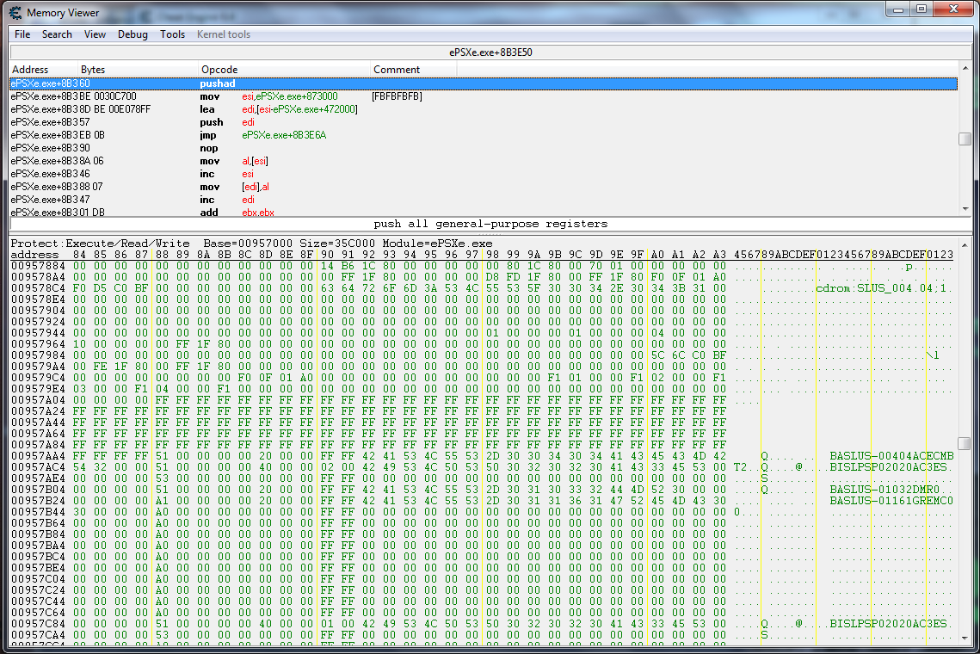This screenshot has height=654, width=980.
Task: Click the Cheat Engine icon in title bar
Action: pos(15,13)
